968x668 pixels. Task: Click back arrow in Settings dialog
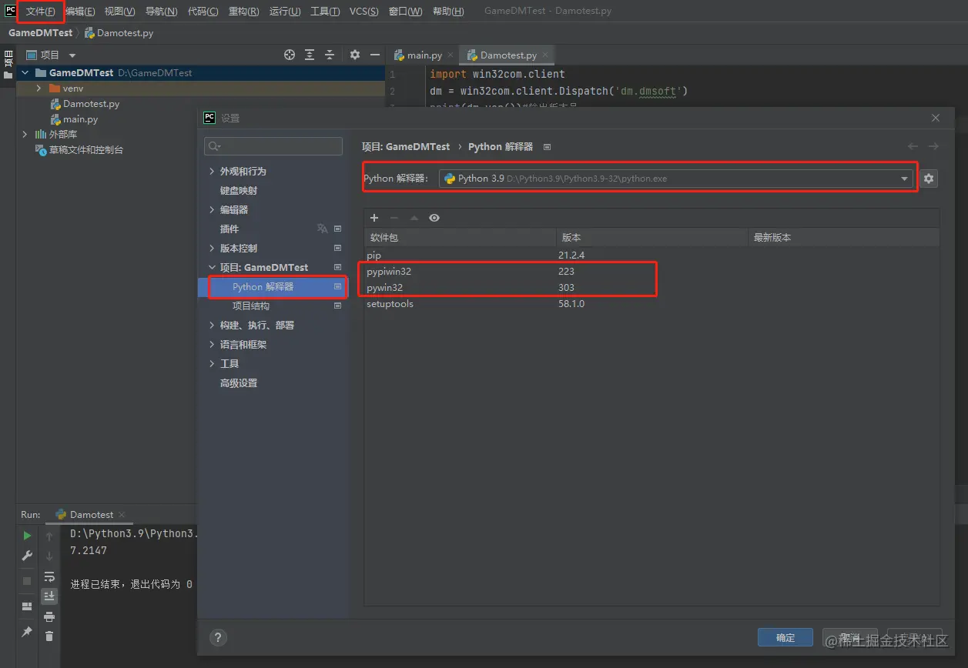[913, 146]
